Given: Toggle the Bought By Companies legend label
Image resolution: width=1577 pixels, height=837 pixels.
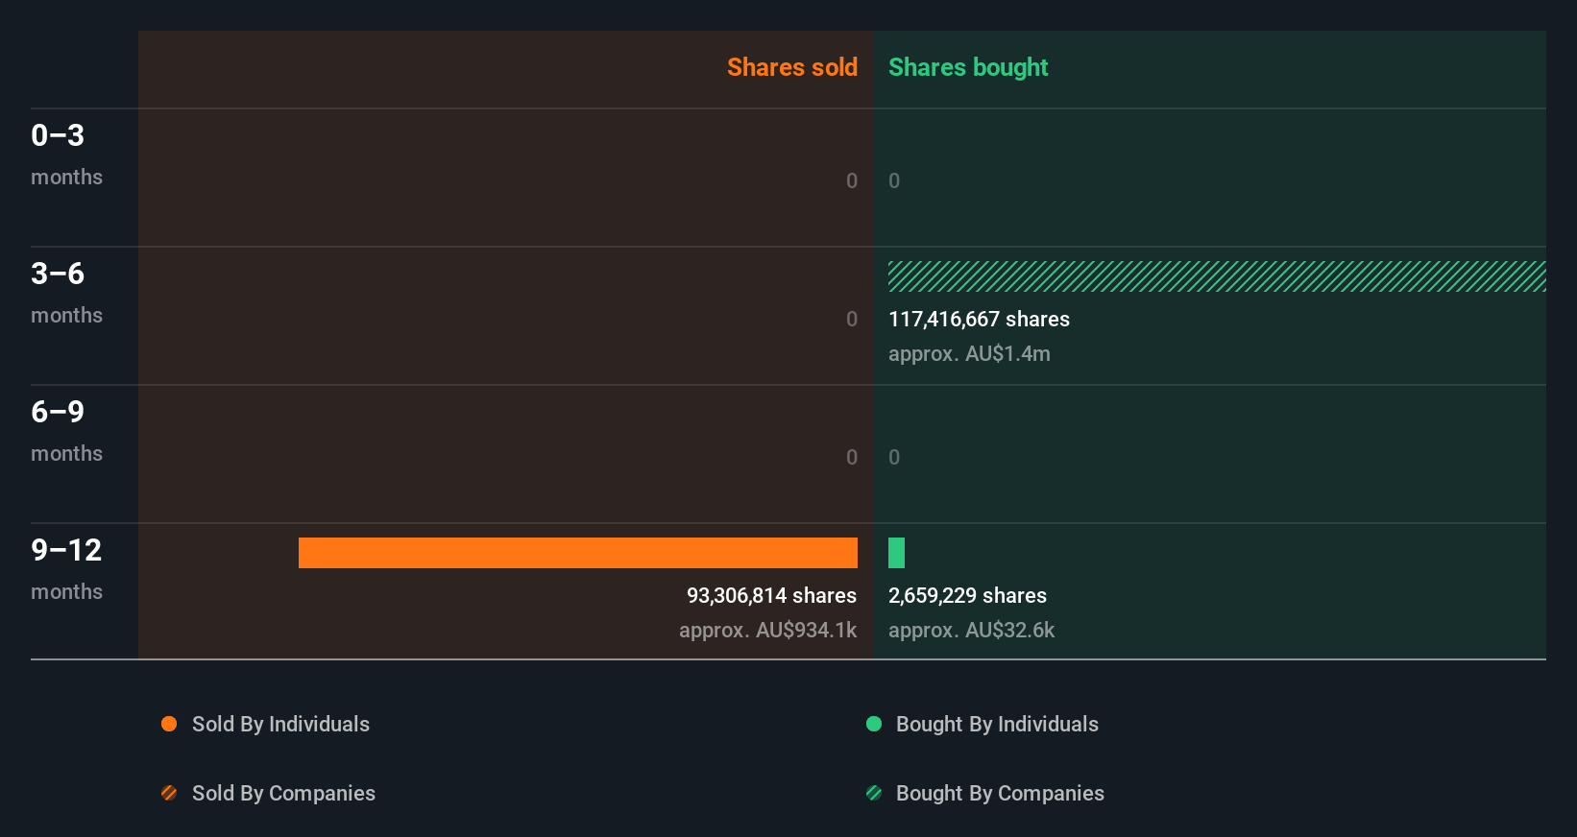Looking at the screenshot, I should tap(1000, 793).
